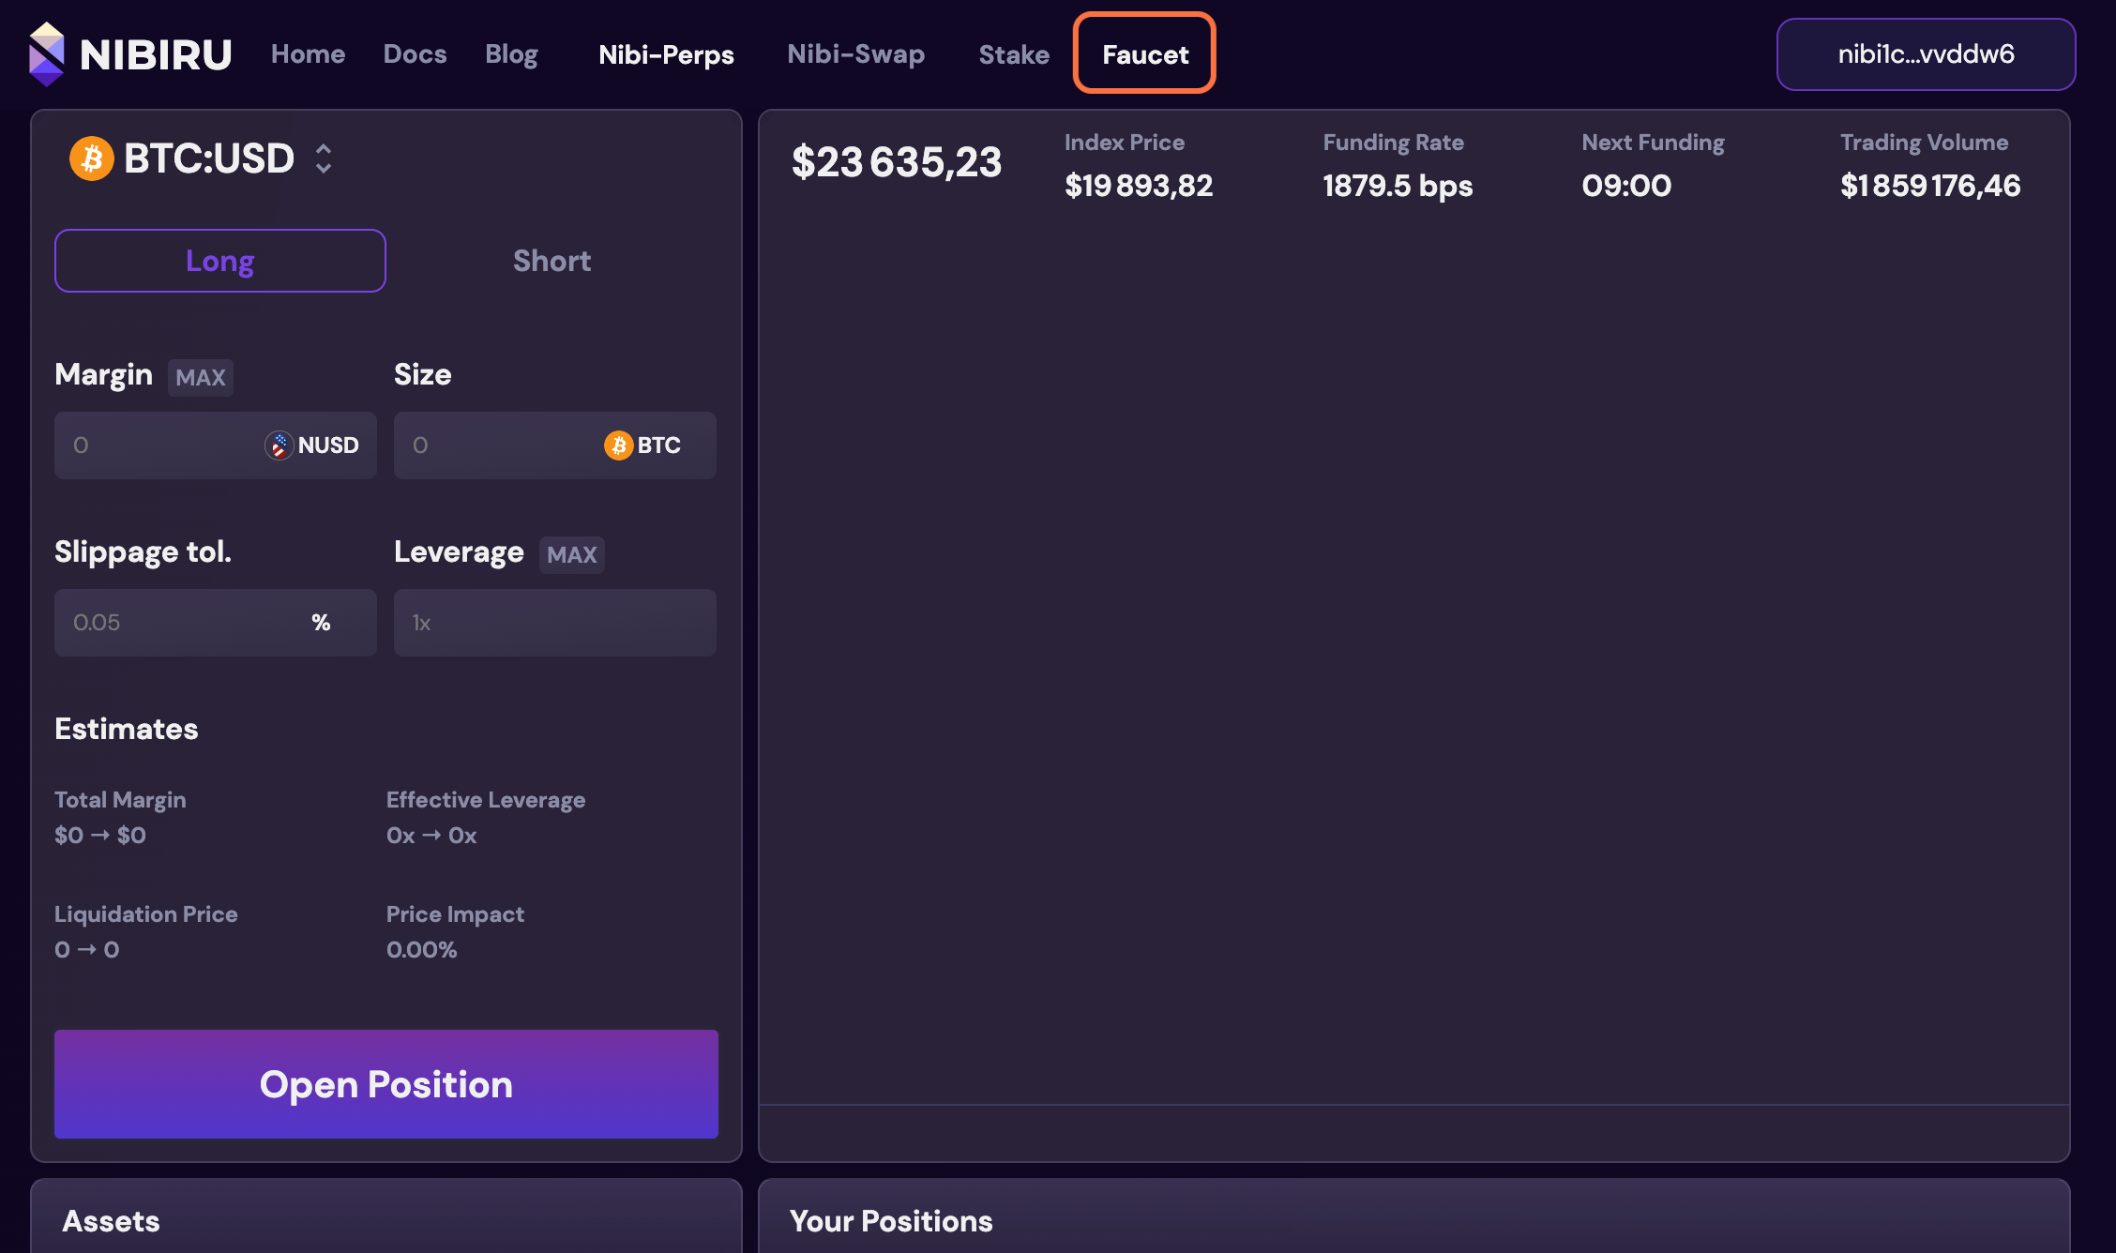Click the percent symbol in slippage field

tap(321, 623)
